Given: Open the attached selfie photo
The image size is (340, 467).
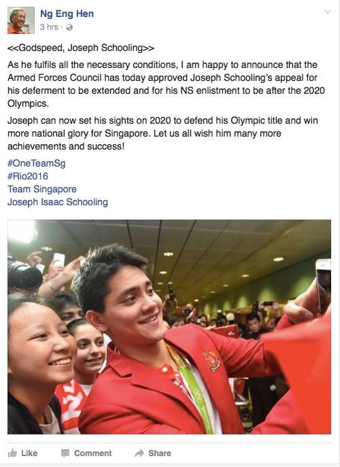Looking at the screenshot, I should [169, 327].
